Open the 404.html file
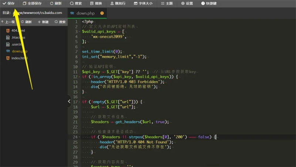The image size is (296, 167). click(x=18, y=31)
